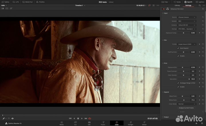The height and width of the screenshot is (126, 206).
Task: Open the Media Pool panel
Action: (x=27, y=2)
